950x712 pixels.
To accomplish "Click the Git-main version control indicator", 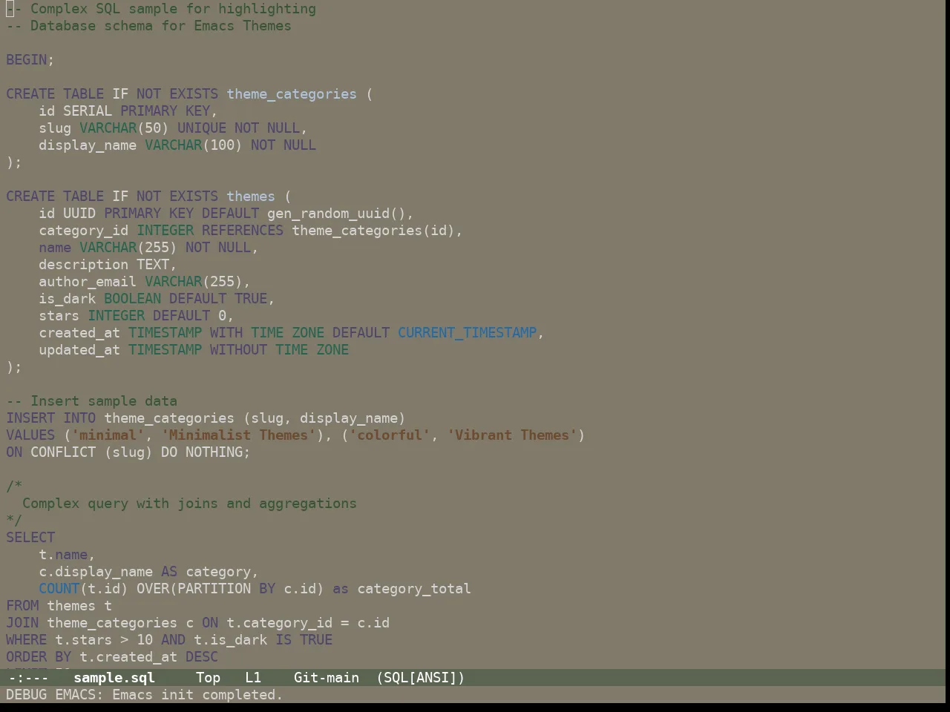I will 327,678.
